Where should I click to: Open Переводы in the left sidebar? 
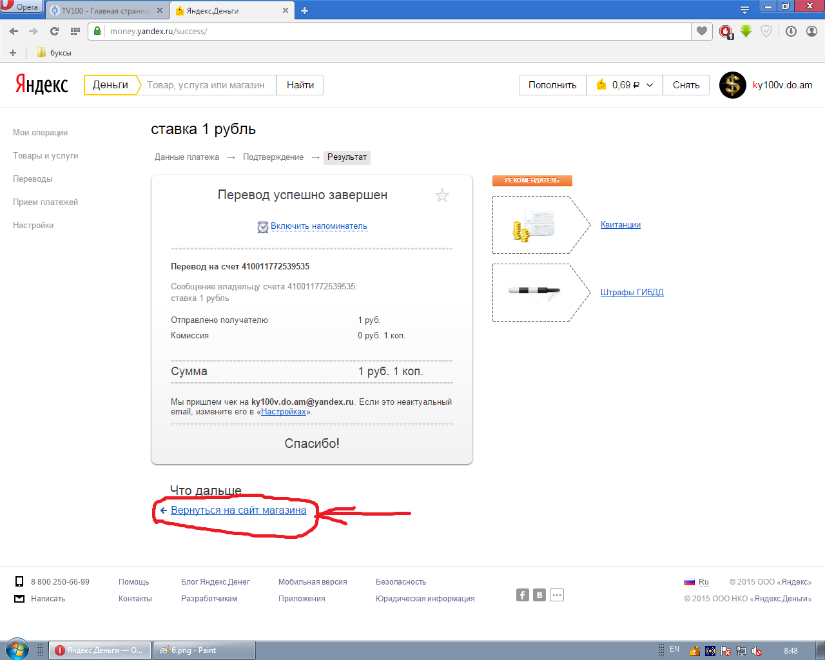33,179
